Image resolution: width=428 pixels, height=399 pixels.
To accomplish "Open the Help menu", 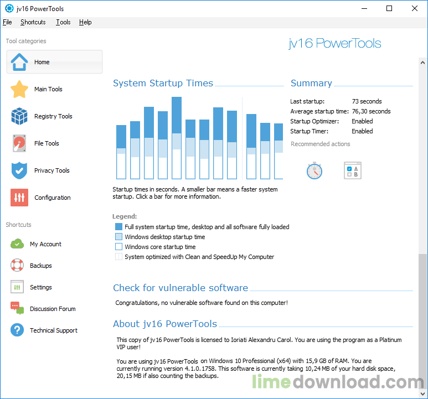I will click(x=85, y=22).
